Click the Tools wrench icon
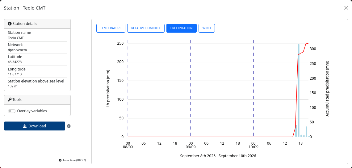 [10, 100]
